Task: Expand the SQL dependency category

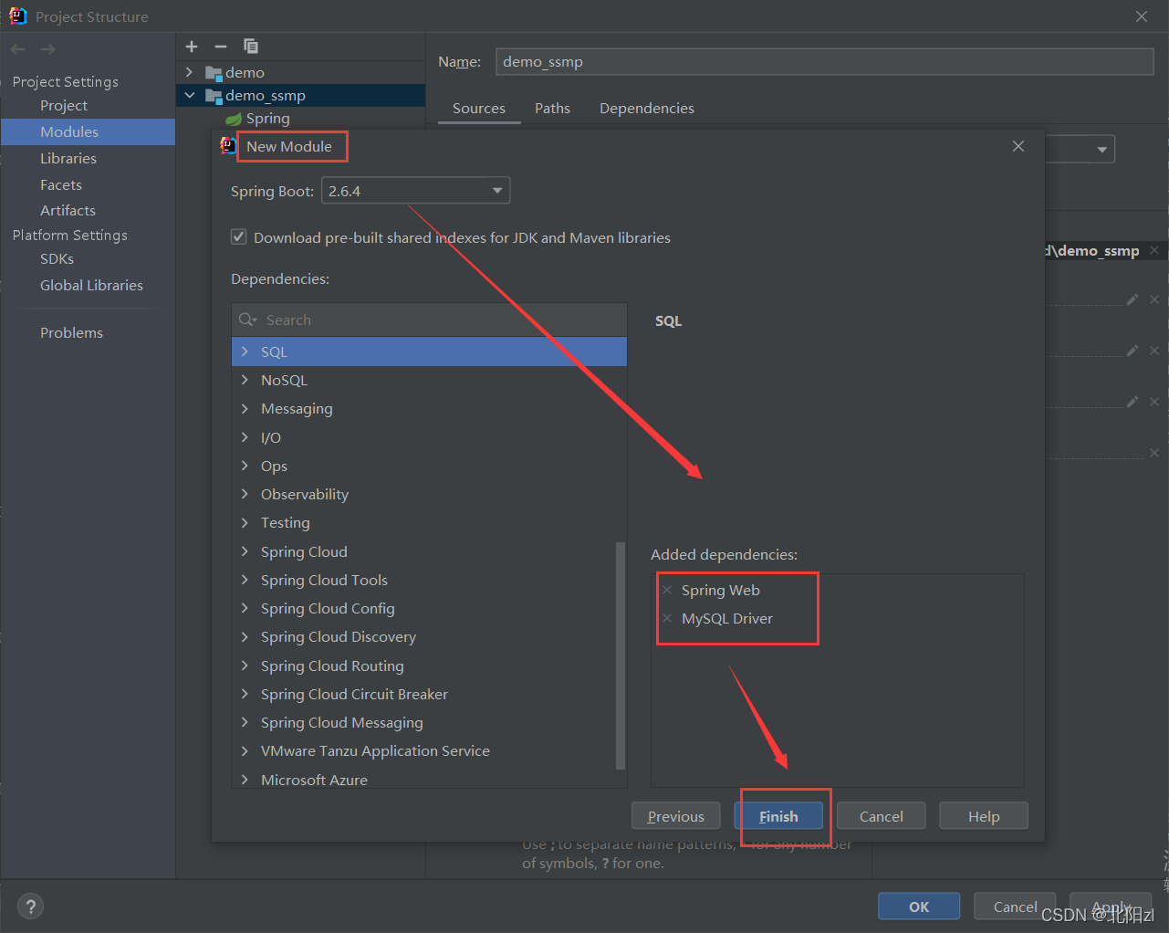Action: tap(245, 351)
